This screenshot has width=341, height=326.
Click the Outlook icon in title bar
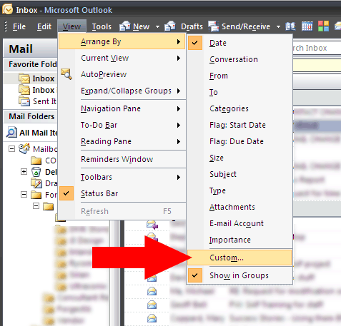click(x=7, y=9)
